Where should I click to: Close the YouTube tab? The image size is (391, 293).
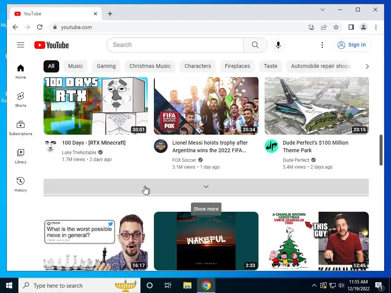95,14
